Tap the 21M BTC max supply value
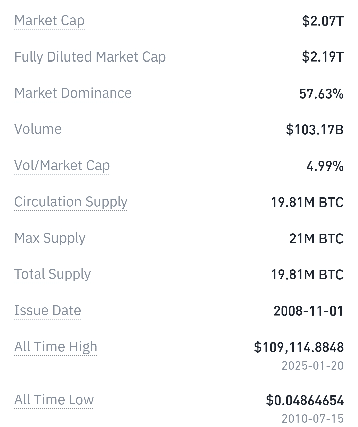 (317, 238)
